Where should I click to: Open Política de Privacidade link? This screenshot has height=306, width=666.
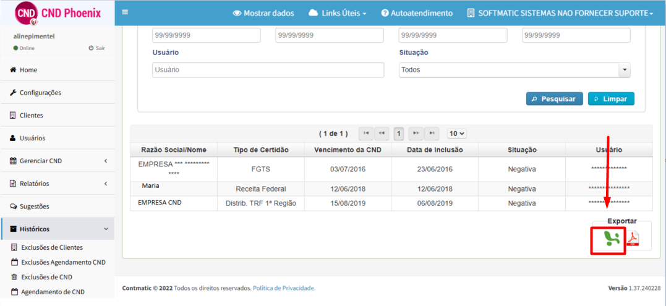pyautogui.click(x=284, y=288)
